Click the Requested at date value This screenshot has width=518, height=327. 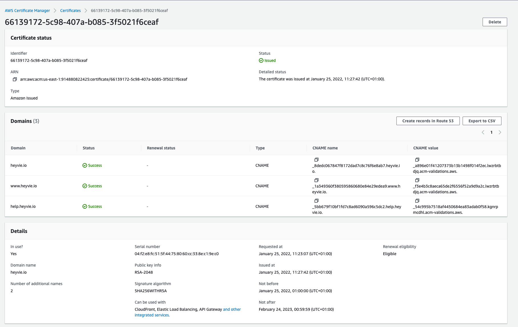295,254
